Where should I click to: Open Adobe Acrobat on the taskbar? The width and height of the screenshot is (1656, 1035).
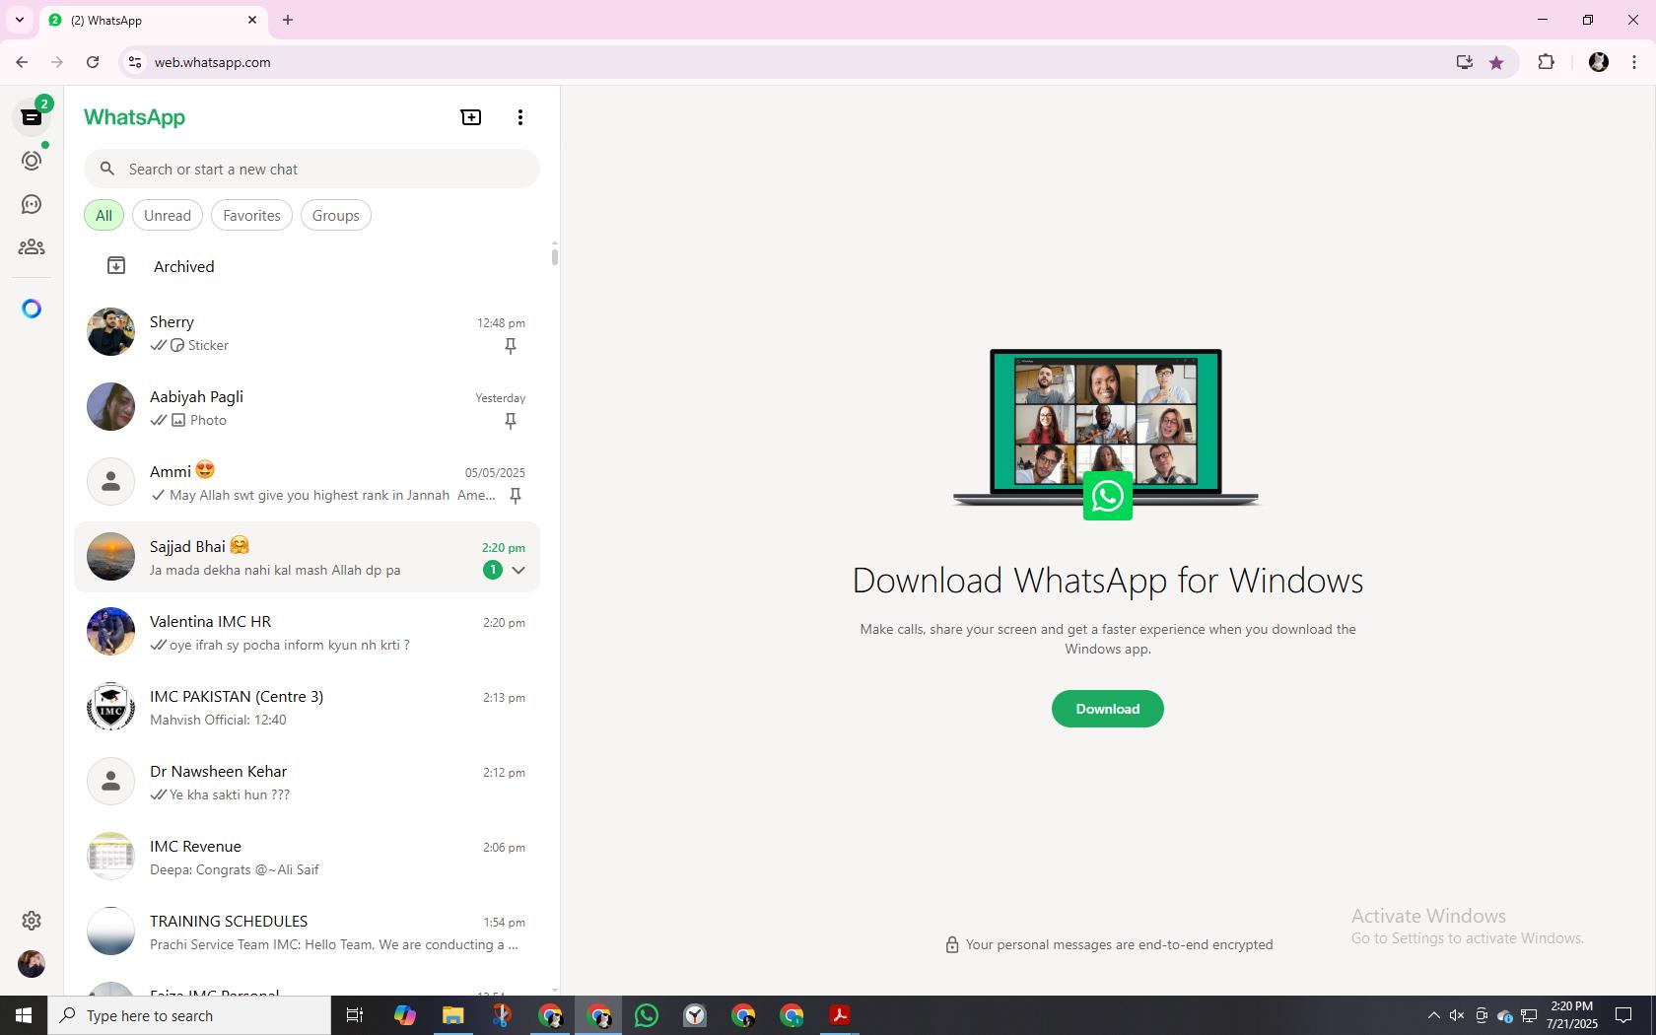840,1015
